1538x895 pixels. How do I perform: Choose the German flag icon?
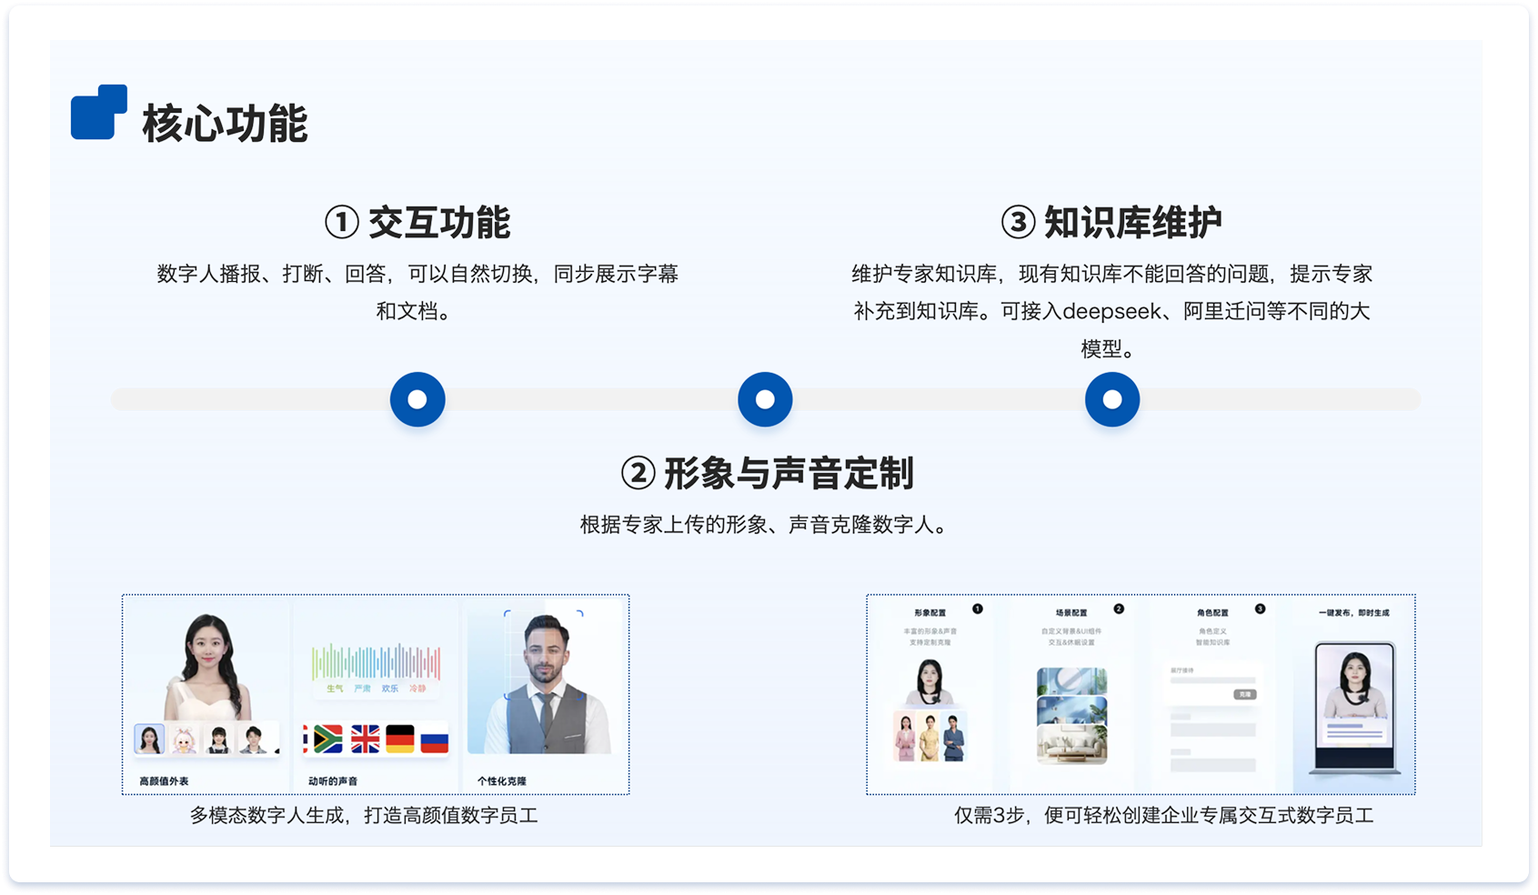(400, 739)
